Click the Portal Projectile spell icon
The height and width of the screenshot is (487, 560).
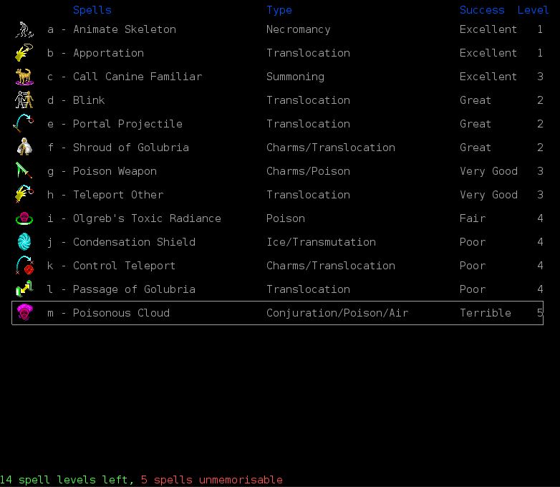[24, 124]
